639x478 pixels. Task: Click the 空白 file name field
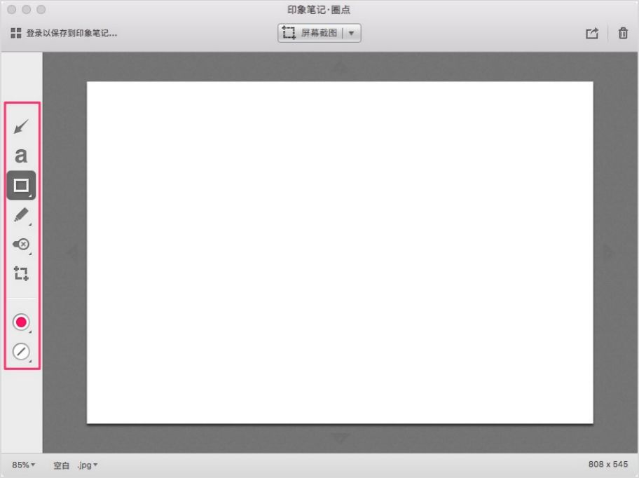(62, 465)
